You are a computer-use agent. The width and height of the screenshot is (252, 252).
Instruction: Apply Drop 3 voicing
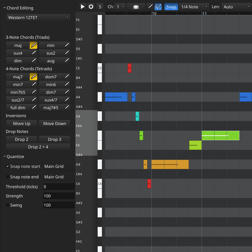point(55,140)
